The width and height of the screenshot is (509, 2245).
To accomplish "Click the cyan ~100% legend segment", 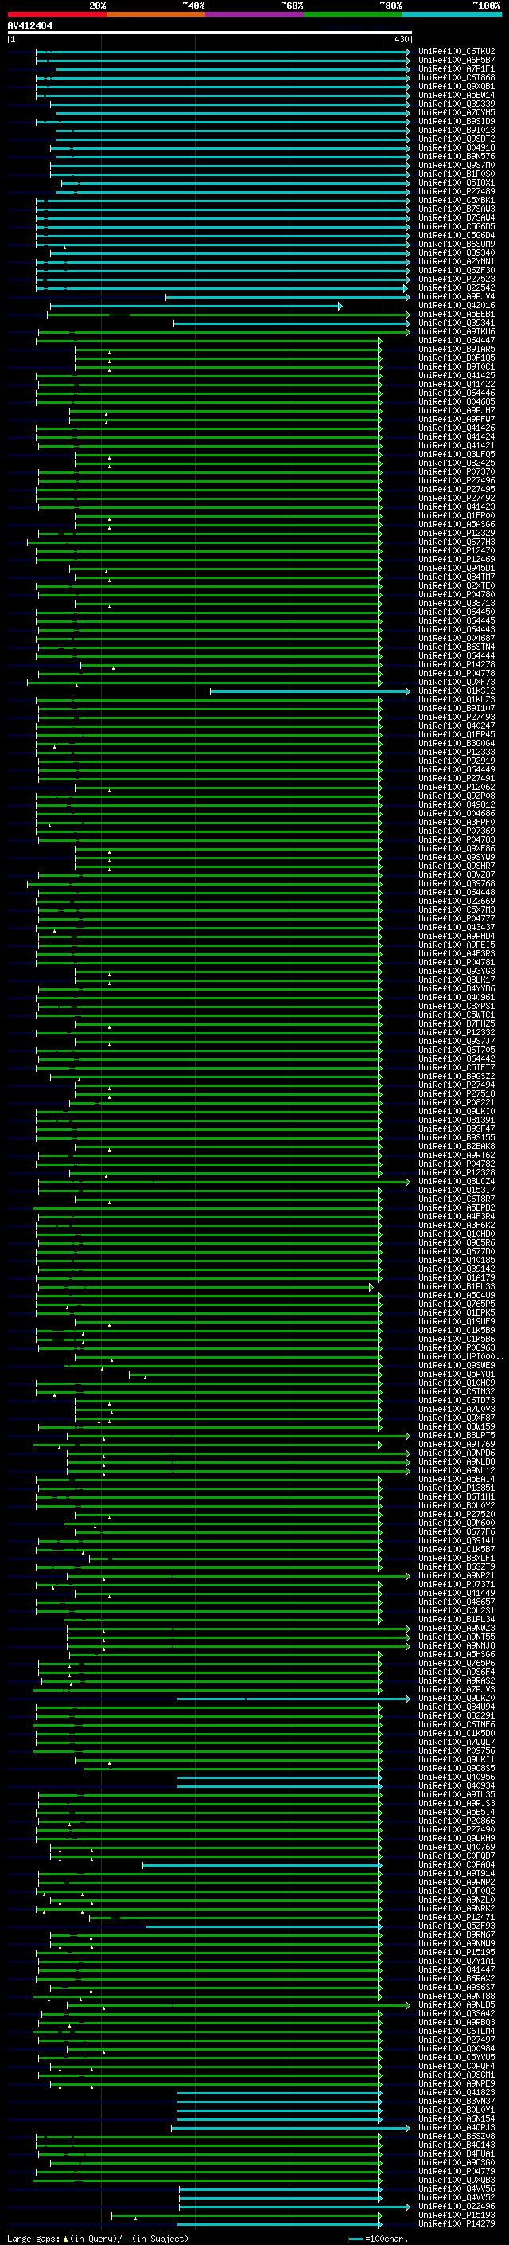I will click(453, 14).
